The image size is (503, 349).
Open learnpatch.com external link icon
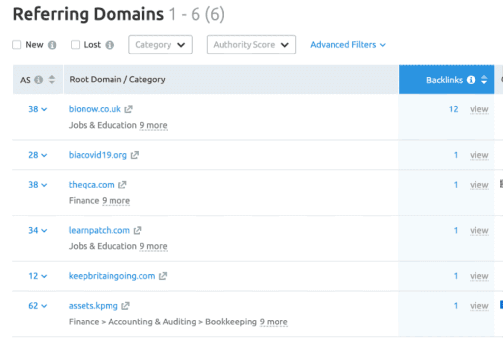[138, 230]
